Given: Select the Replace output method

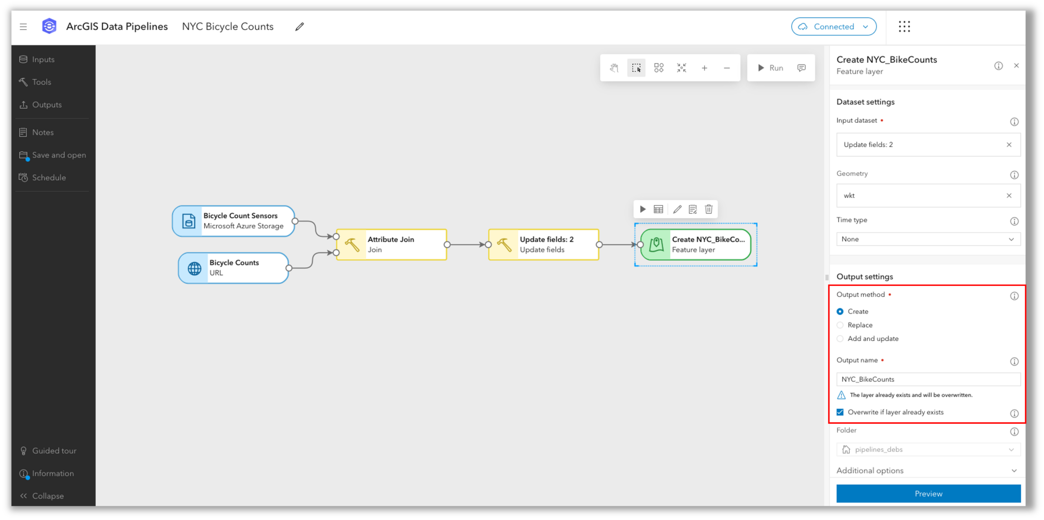Looking at the screenshot, I should pos(840,325).
